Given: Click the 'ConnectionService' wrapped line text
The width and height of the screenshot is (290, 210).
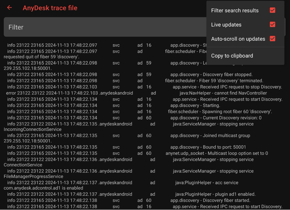Looking at the screenshot, I should [23, 165].
